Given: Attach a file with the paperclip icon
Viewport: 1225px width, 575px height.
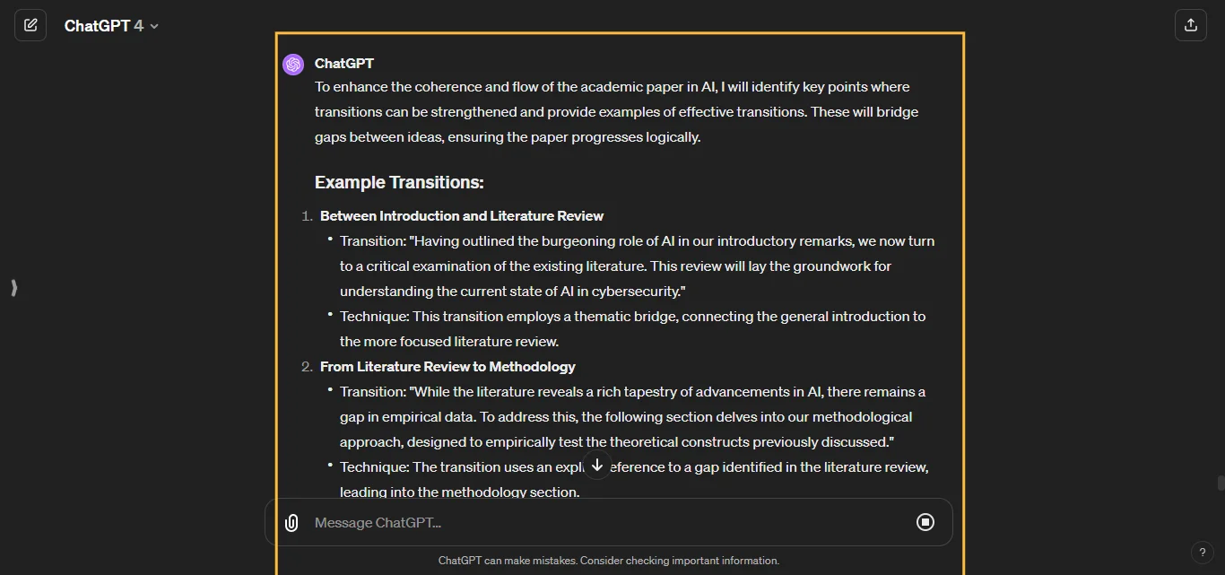Looking at the screenshot, I should click(291, 523).
